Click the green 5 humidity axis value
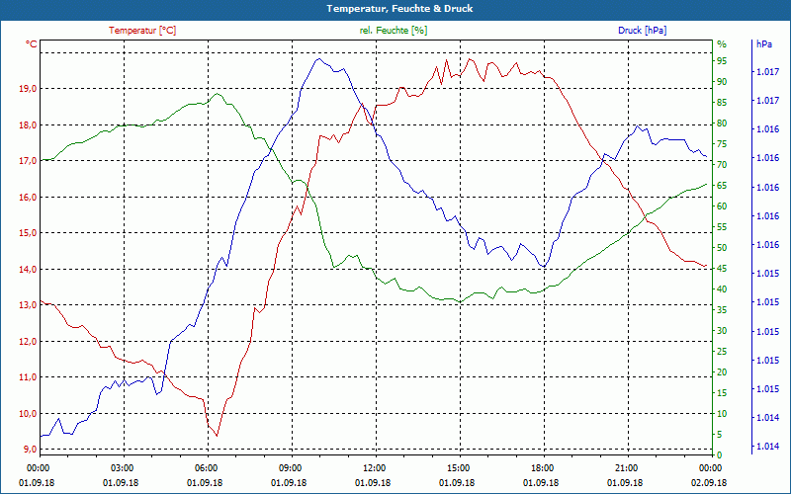Screen dimensions: 791x494 (720, 435)
